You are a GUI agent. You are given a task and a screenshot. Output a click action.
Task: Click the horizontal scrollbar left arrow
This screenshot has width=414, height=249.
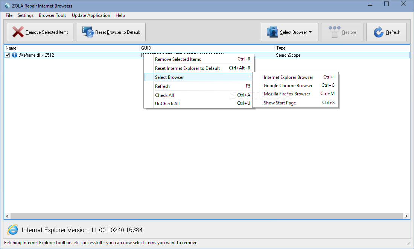click(7, 216)
